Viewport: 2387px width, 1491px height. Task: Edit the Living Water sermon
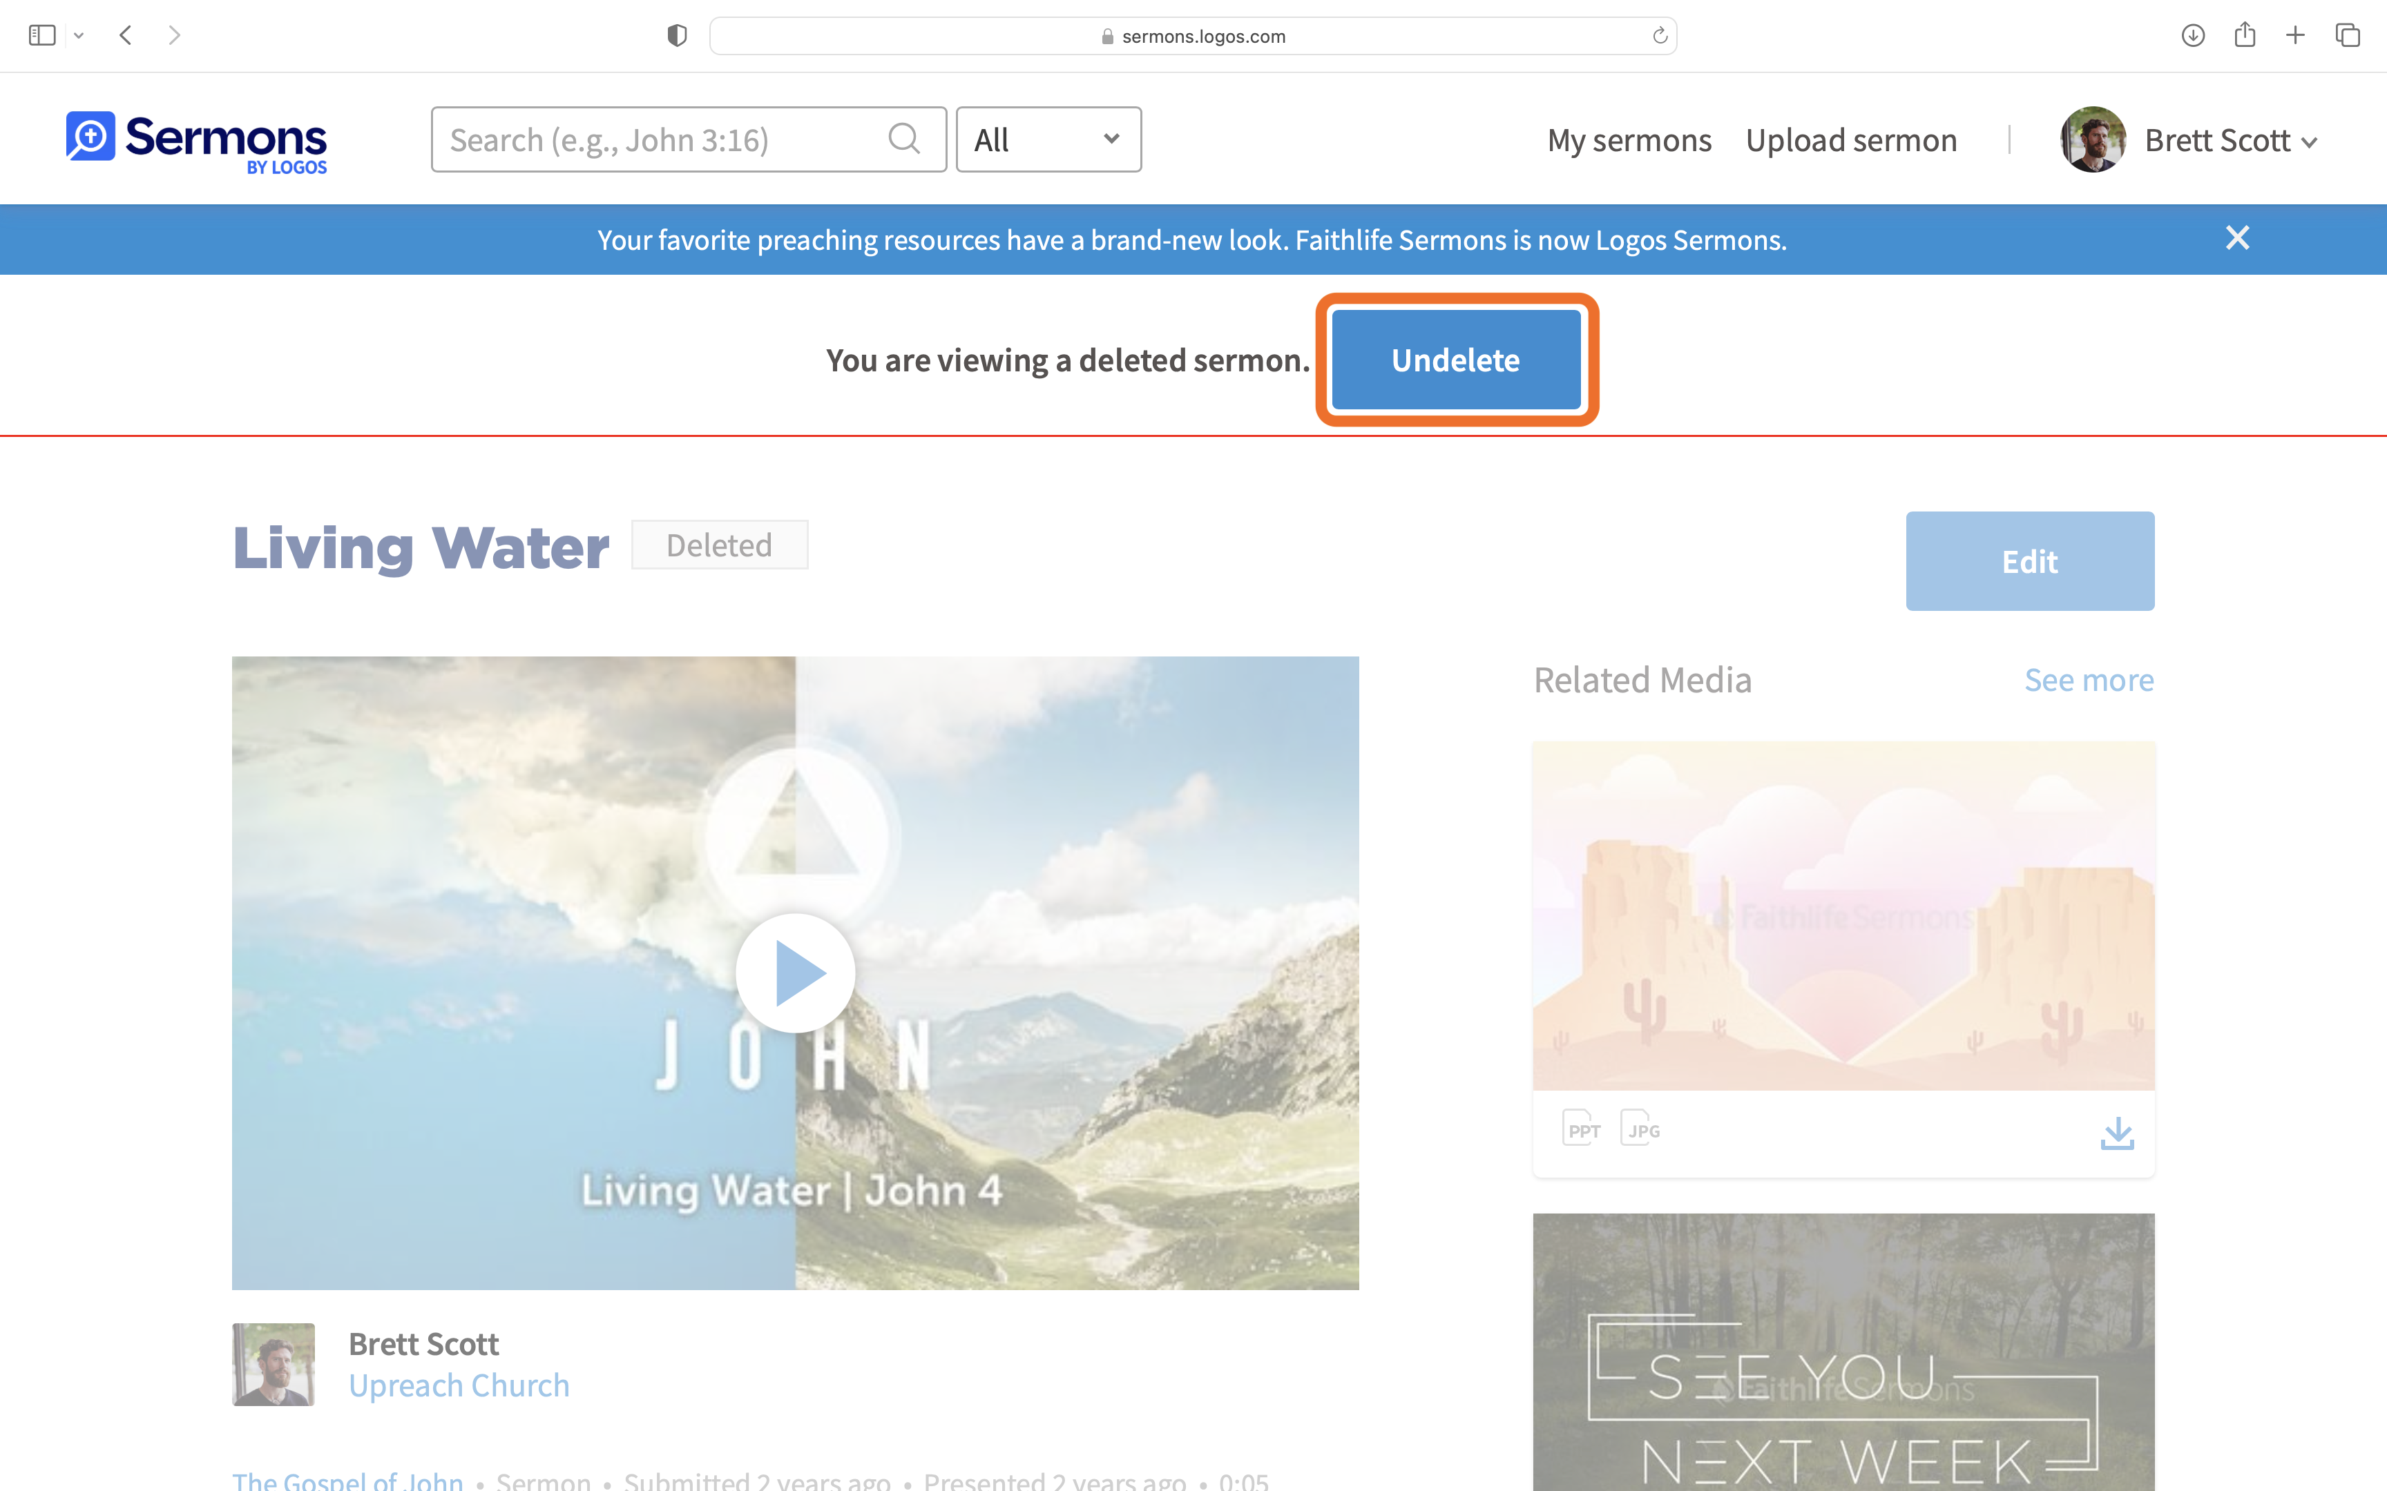2030,561
